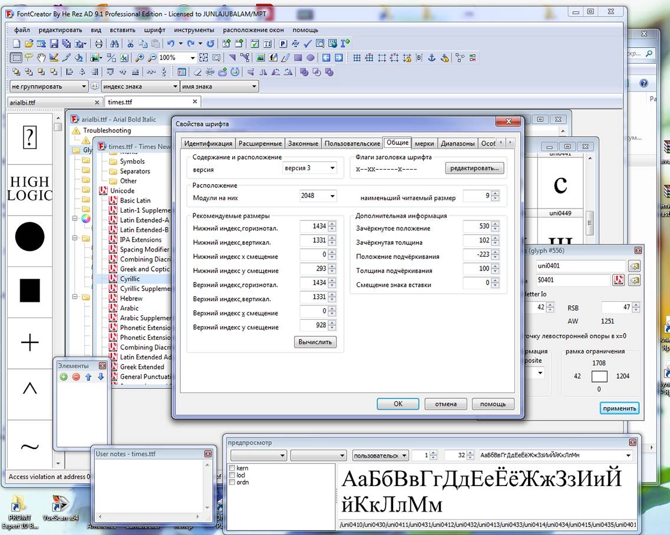Increase Зачёркнутое положение value with up spinner
Image resolution: width=670 pixels, height=535 pixels.
pos(495,224)
